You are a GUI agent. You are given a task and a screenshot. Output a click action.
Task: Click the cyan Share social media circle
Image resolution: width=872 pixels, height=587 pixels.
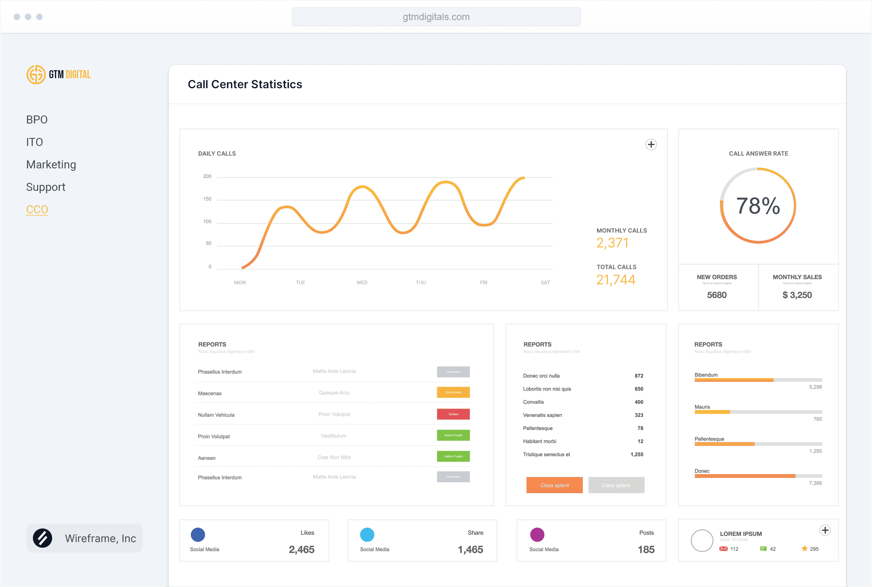367,534
